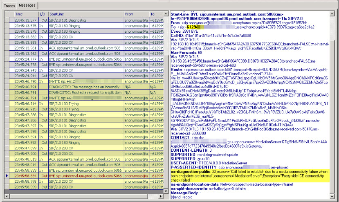This screenshot has height=202, width=339.
Task: Click the Call-ID value 41be101a-374b line
Action: click(211, 36)
